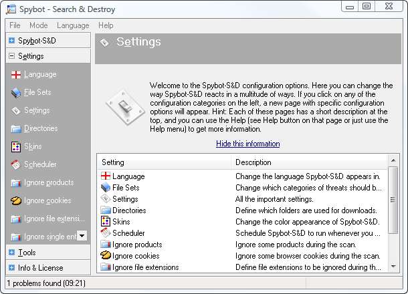Click the Hide this information link

click(x=247, y=144)
